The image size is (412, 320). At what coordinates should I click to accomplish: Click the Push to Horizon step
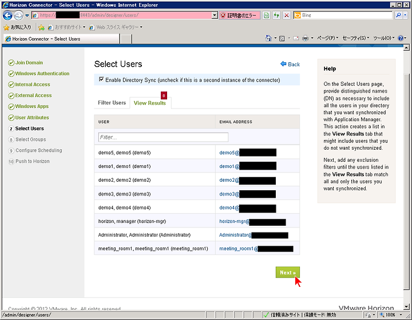(x=29, y=161)
